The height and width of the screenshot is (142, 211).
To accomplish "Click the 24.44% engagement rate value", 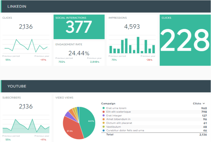I will click(x=79, y=53).
